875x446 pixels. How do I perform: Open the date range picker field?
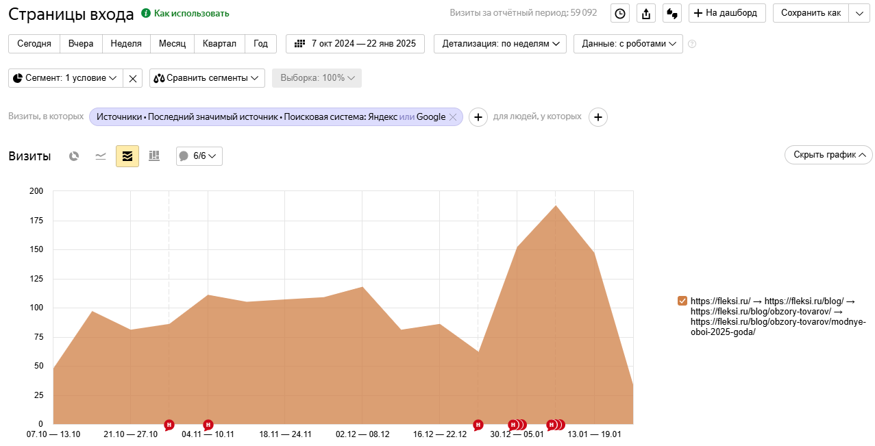355,43
